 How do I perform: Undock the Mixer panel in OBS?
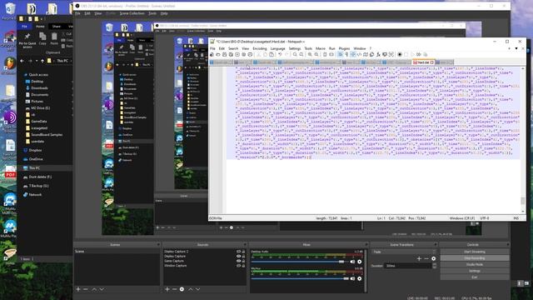tap(366, 244)
